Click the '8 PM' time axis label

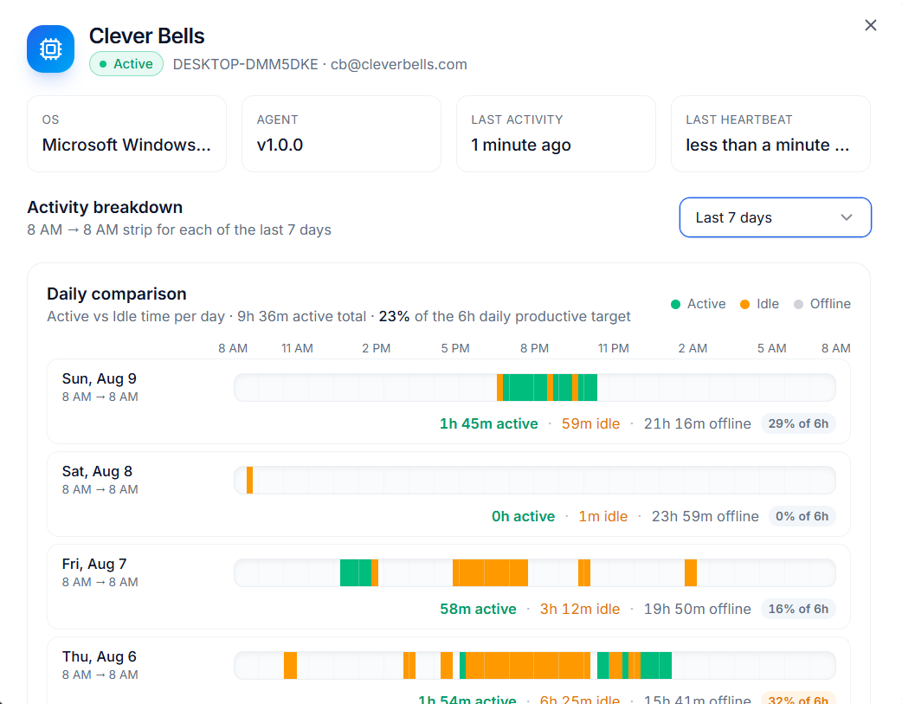[x=534, y=348]
